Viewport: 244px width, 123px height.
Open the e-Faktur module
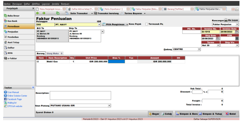[13, 58]
